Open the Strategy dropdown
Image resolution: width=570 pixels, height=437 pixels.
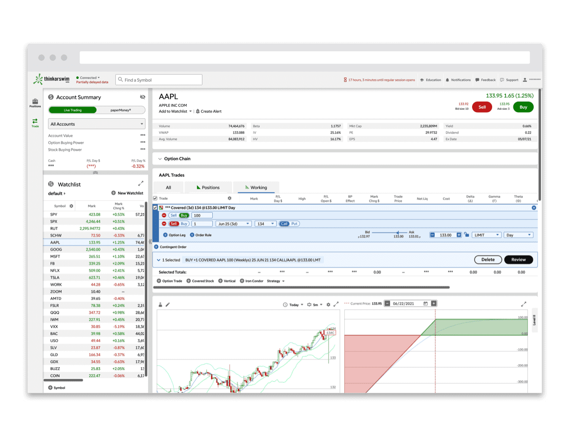(x=275, y=281)
